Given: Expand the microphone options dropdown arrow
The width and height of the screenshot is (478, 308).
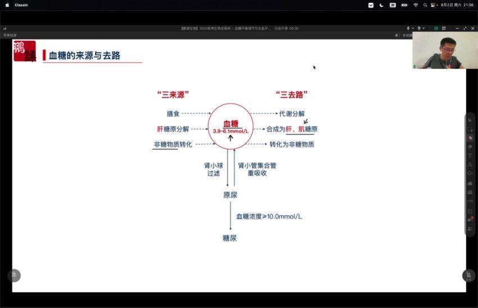Looking at the screenshot, I should [413, 28].
